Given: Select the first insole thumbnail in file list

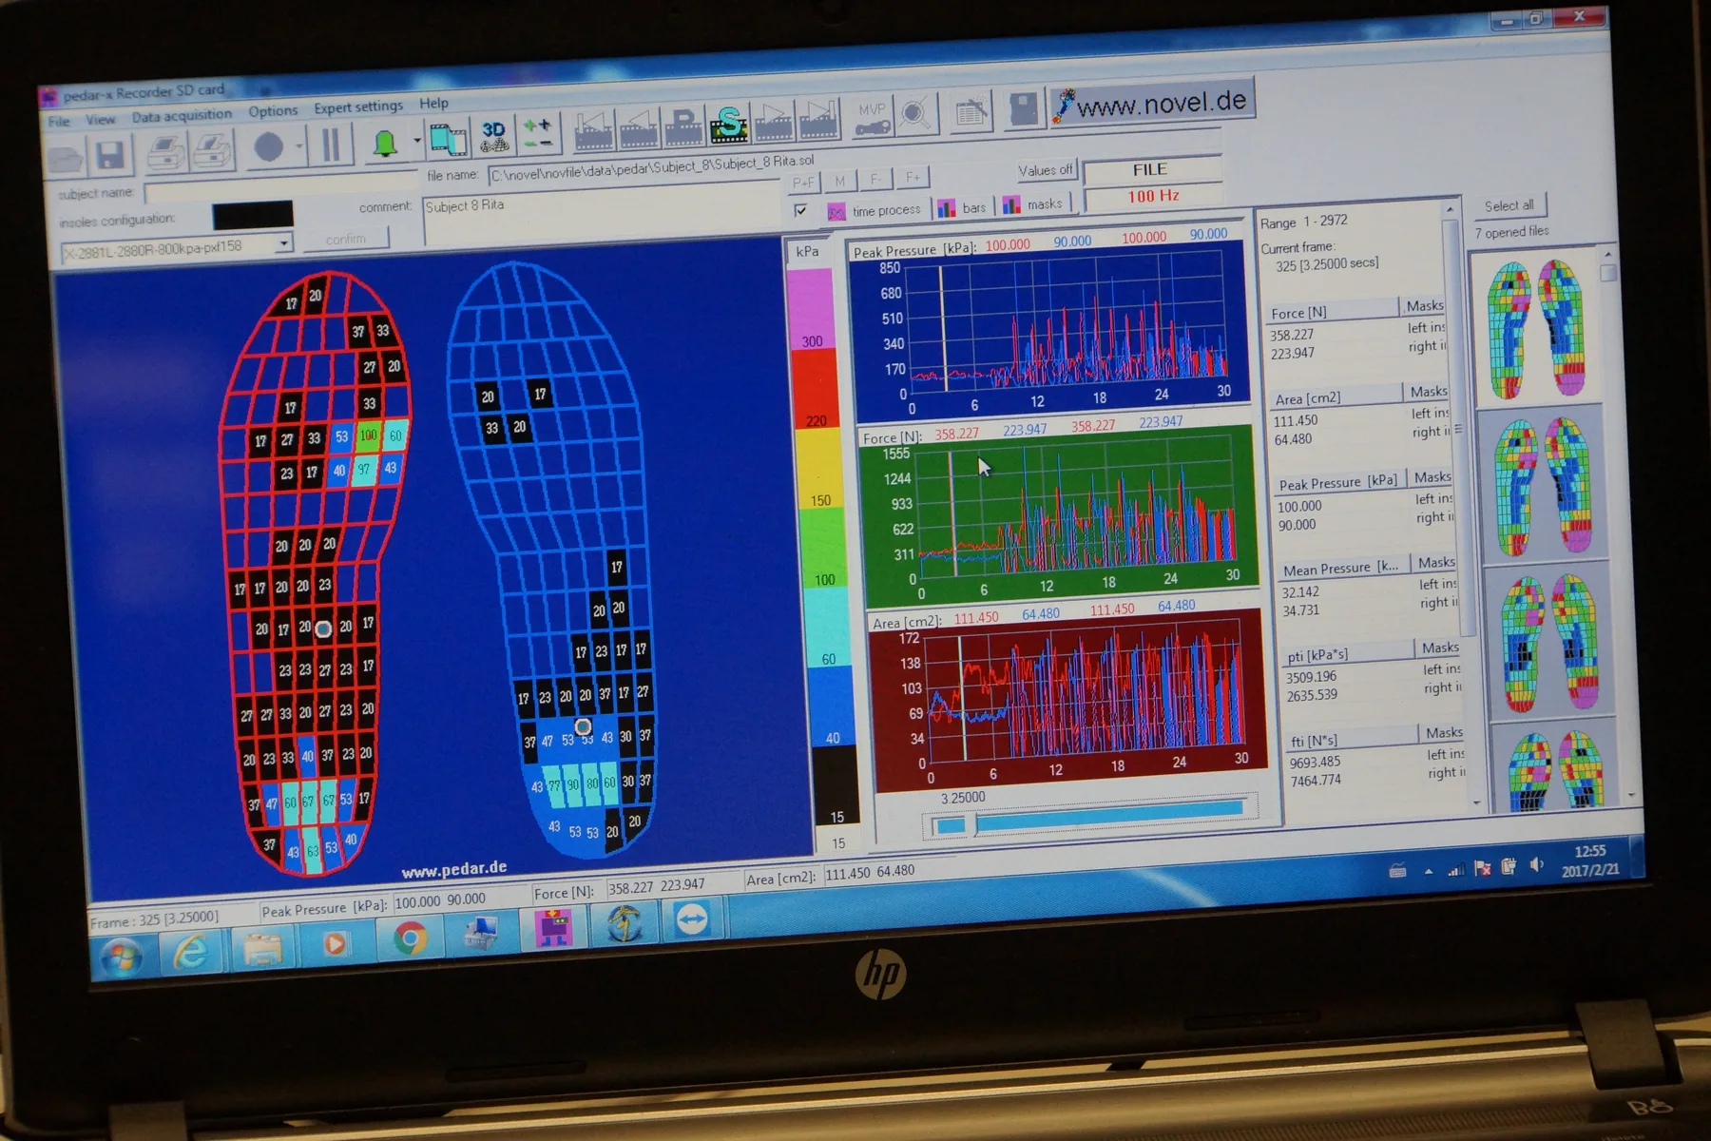Looking at the screenshot, I should pyautogui.click(x=1535, y=328).
